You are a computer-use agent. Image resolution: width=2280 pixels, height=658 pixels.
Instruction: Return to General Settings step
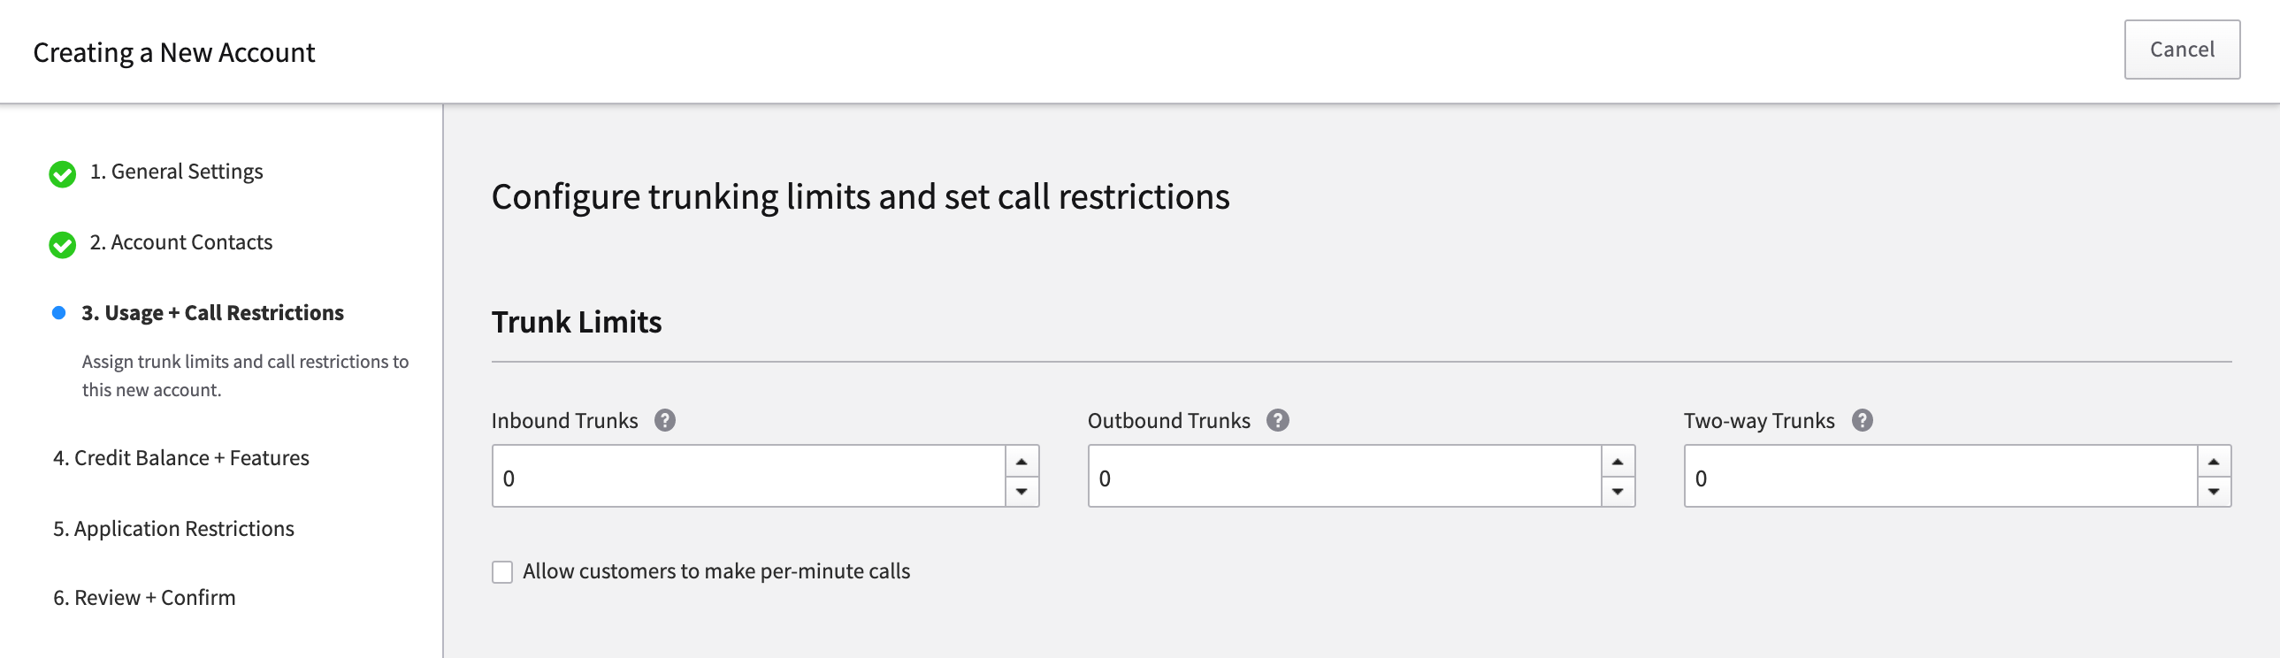[176, 171]
